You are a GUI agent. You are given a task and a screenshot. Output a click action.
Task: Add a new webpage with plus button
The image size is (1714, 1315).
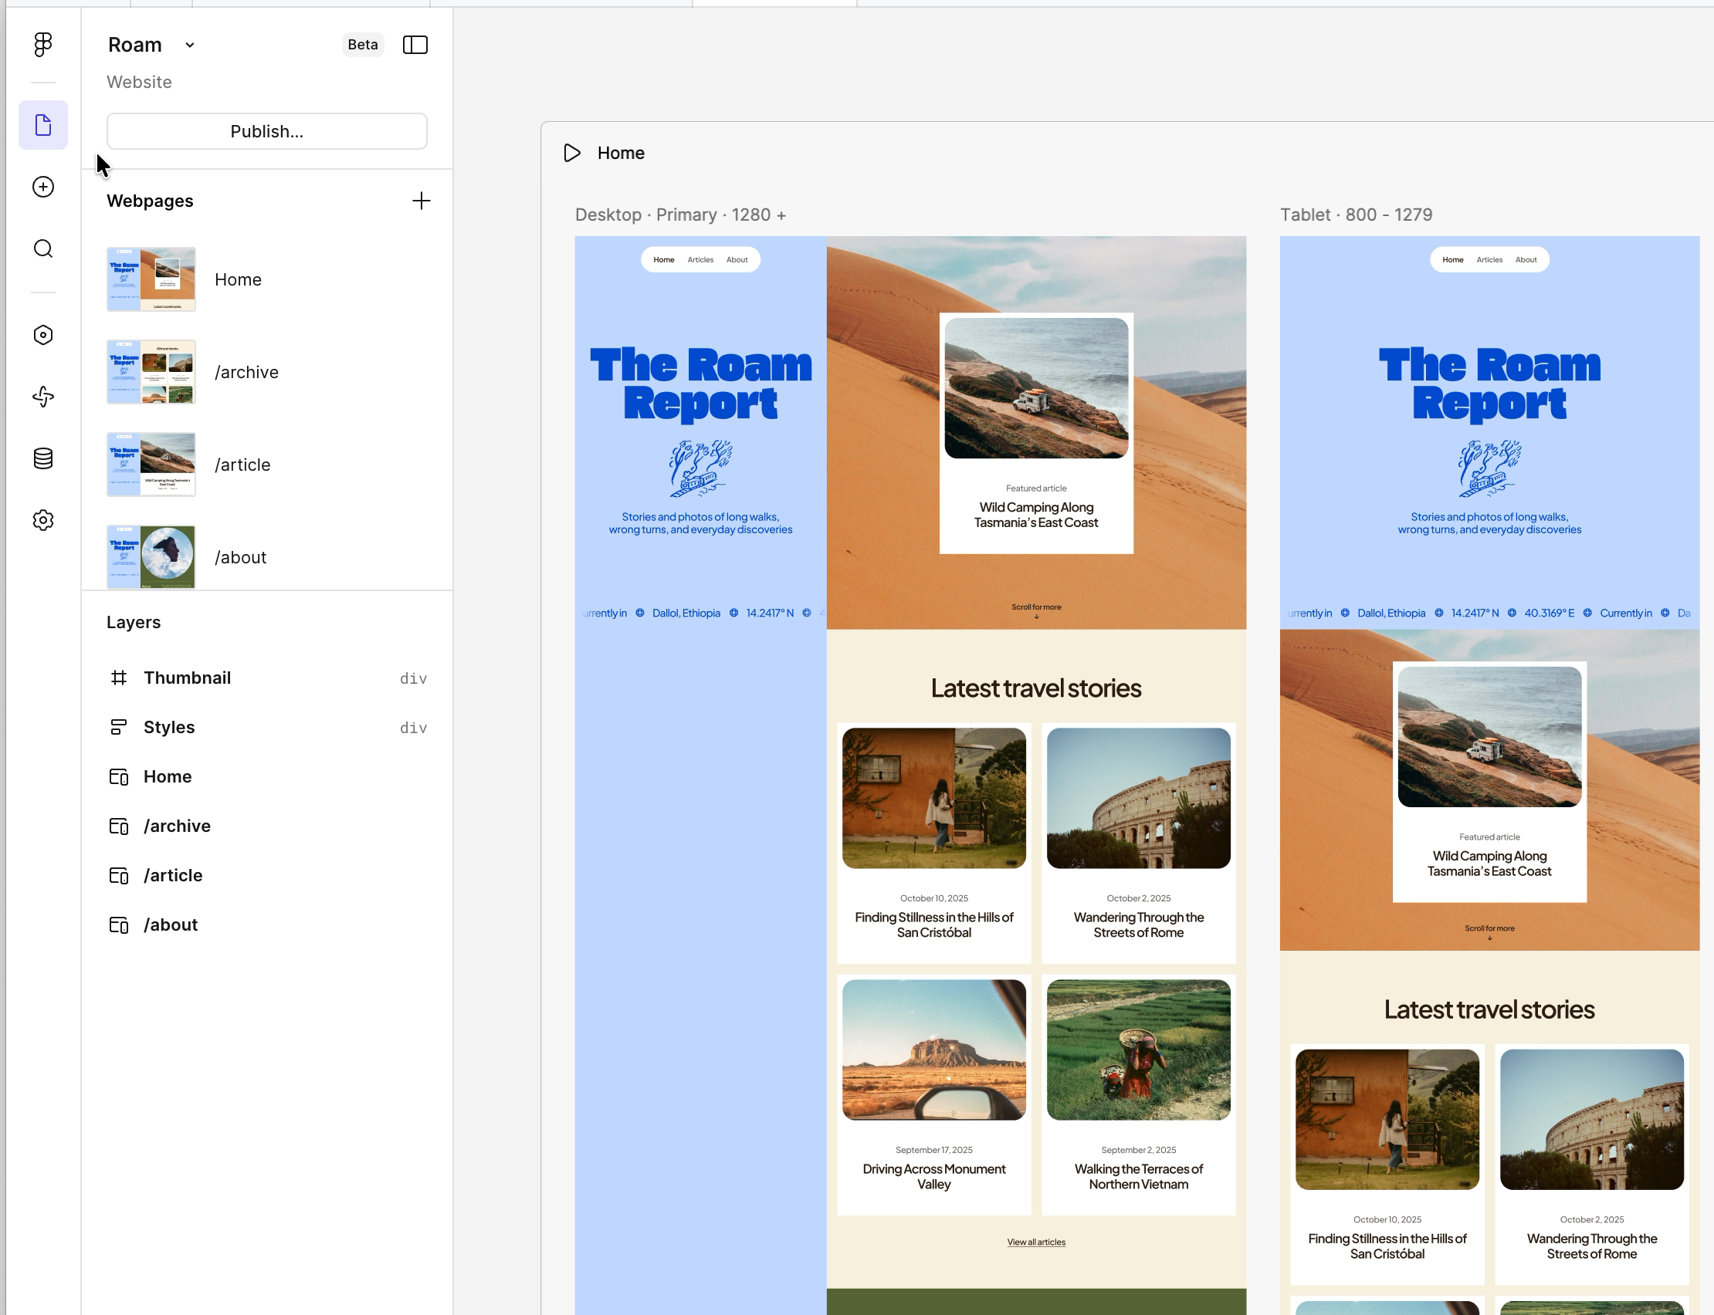click(x=422, y=201)
